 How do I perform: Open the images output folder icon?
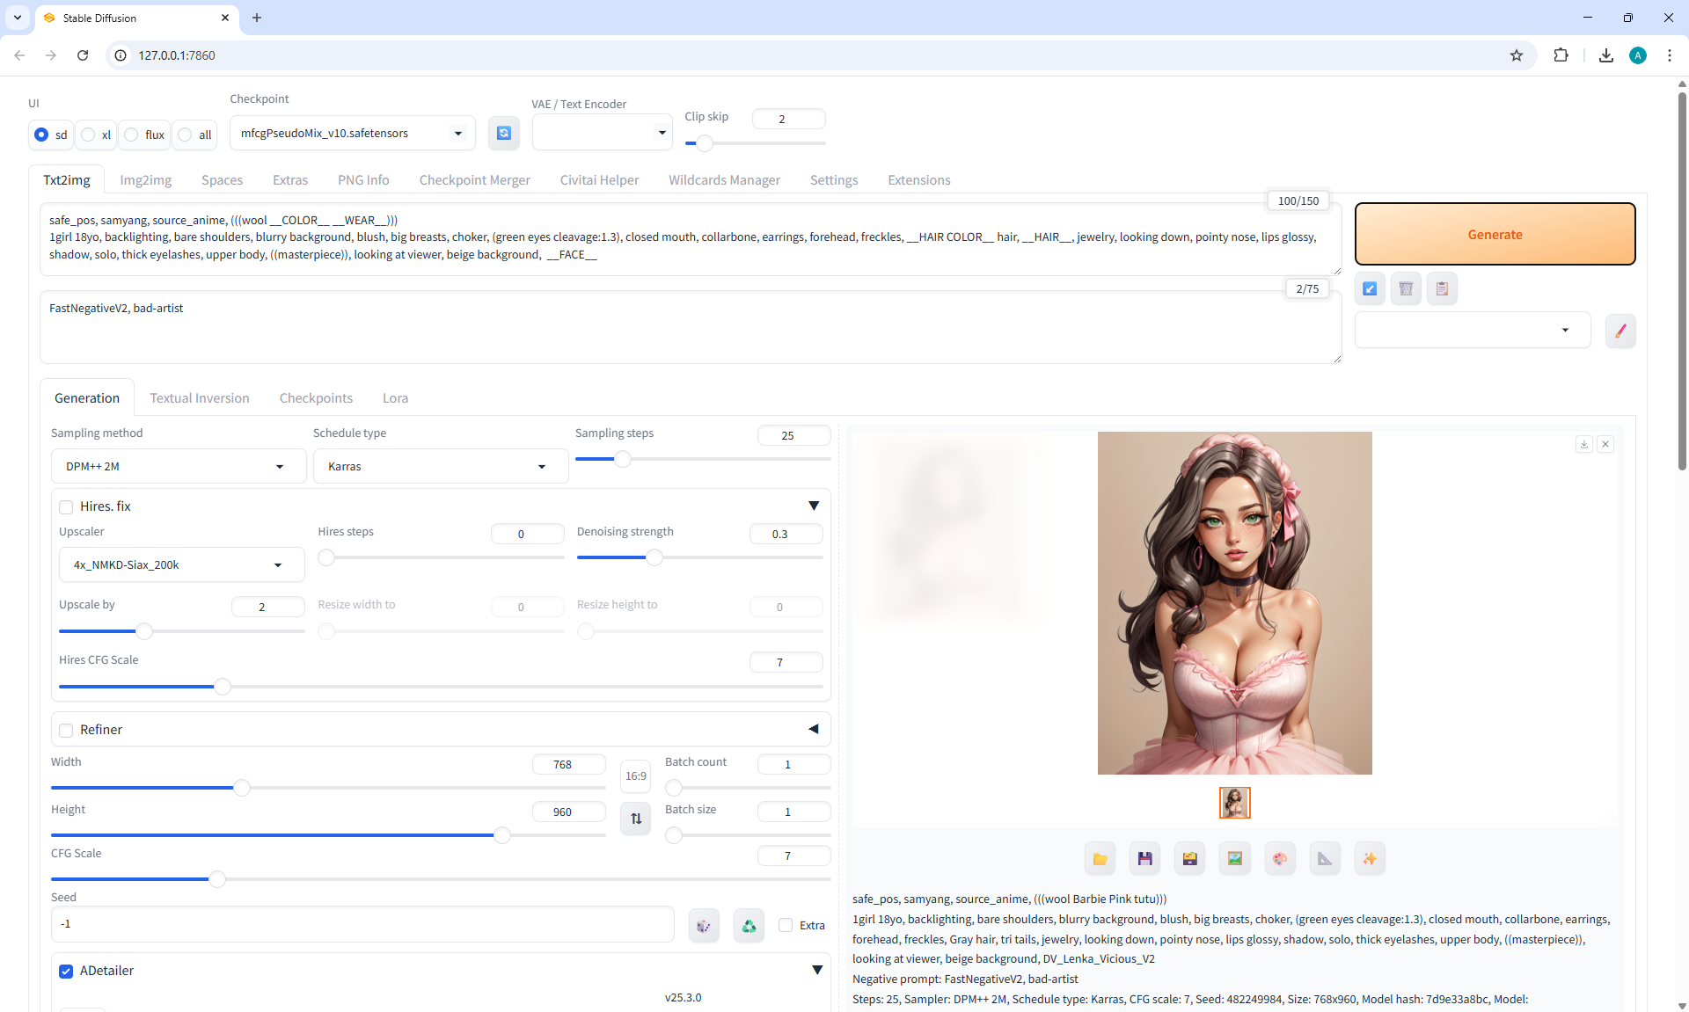pos(1100,859)
